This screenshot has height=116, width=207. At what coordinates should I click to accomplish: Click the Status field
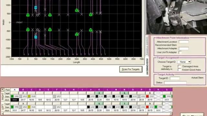click(x=175, y=82)
